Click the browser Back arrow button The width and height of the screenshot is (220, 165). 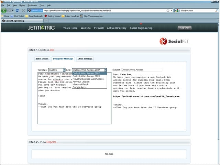point(4,10)
